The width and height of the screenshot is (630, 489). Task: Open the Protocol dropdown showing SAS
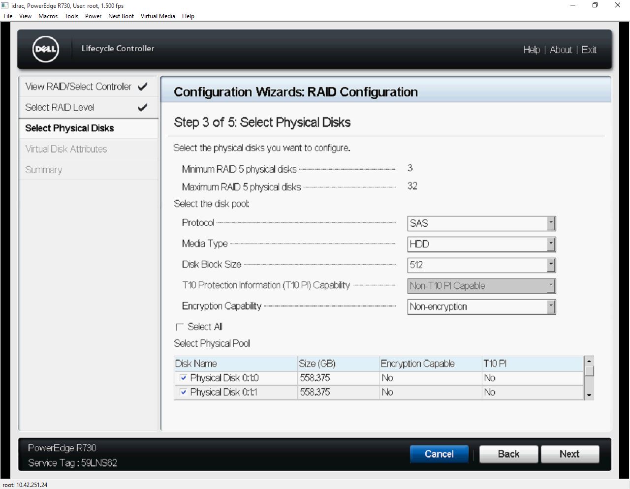click(x=481, y=223)
